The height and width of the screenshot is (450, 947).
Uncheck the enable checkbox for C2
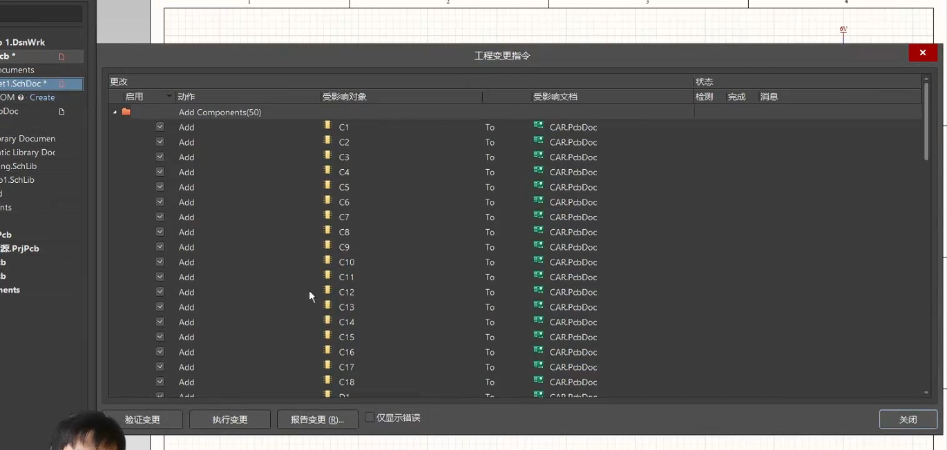click(x=160, y=141)
